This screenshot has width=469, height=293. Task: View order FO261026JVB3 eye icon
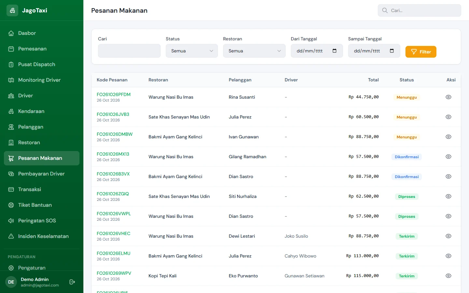click(x=448, y=117)
